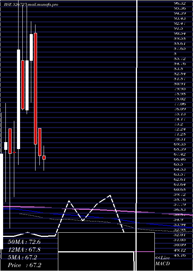
Task: Click the 66.46 price axis label
Action: click(x=179, y=160)
